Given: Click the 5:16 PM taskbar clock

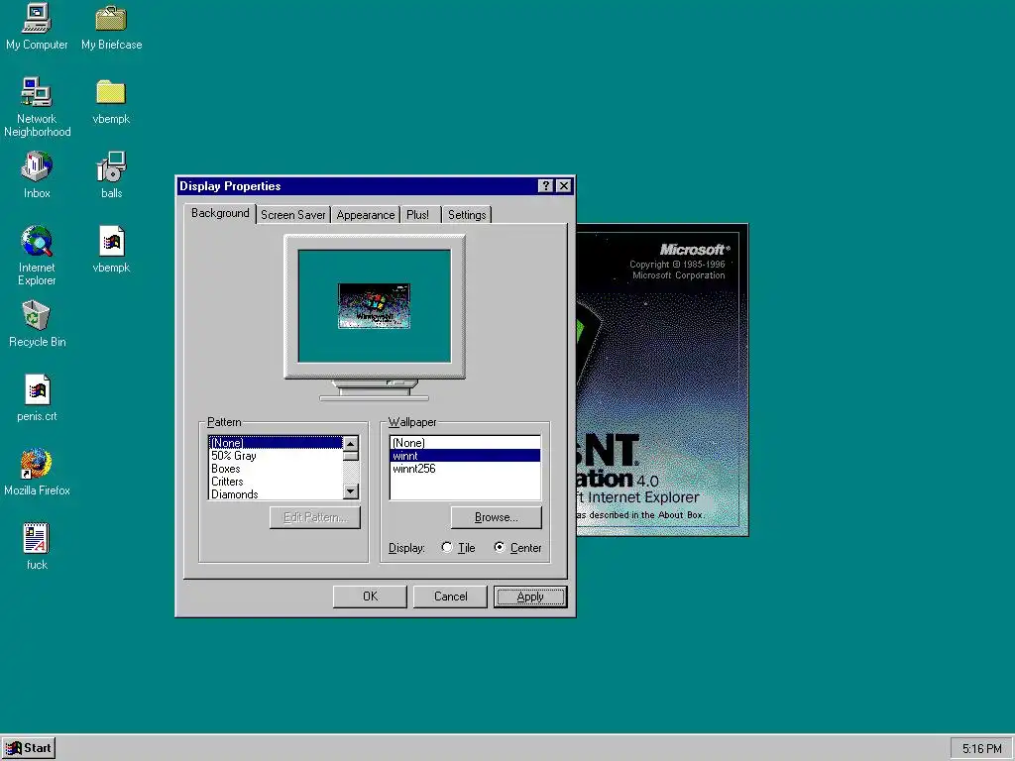Looking at the screenshot, I should tap(981, 749).
